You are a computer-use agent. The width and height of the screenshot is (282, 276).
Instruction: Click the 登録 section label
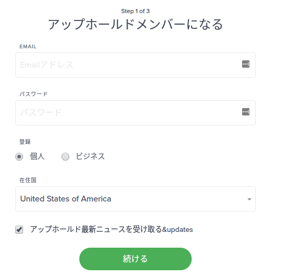(x=25, y=142)
